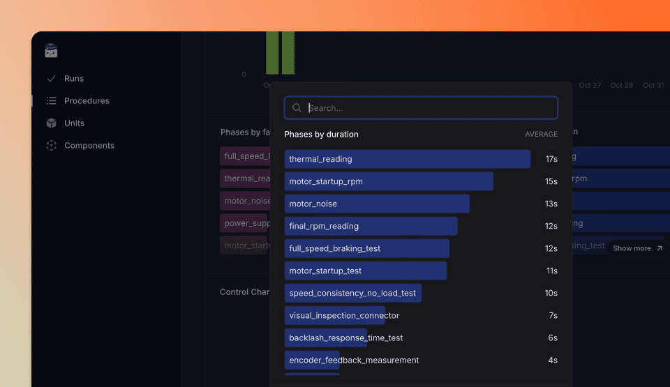Select the thermal_reading duration bar

[407, 159]
